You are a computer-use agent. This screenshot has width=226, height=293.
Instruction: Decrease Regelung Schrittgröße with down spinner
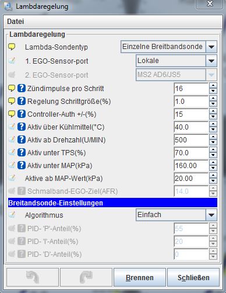pyautogui.click(x=213, y=104)
